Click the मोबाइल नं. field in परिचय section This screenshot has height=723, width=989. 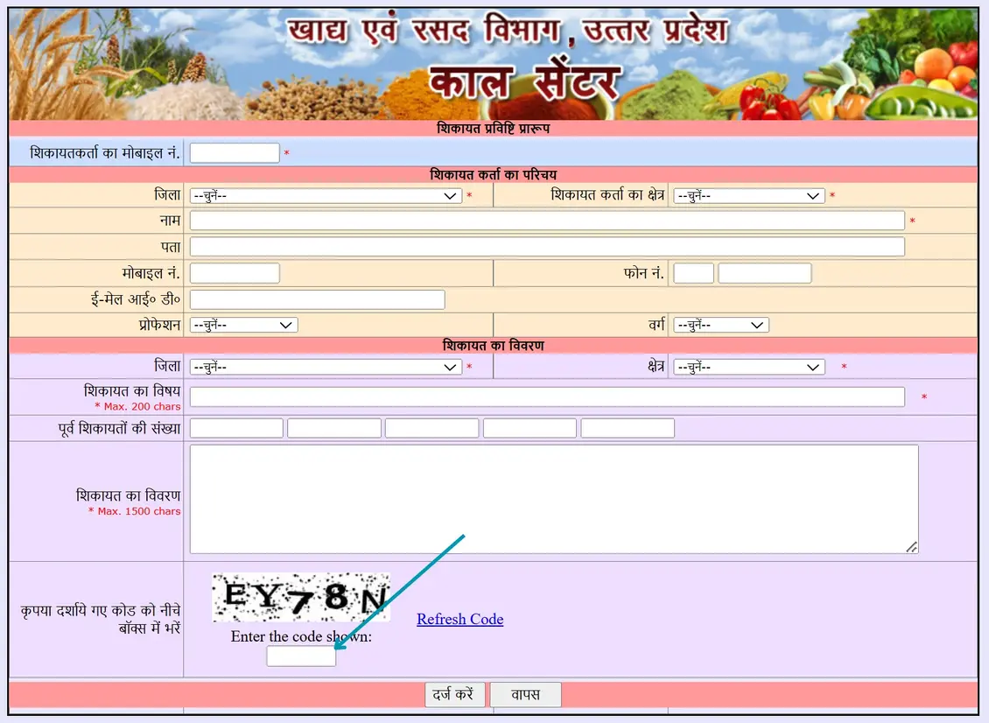tap(234, 272)
